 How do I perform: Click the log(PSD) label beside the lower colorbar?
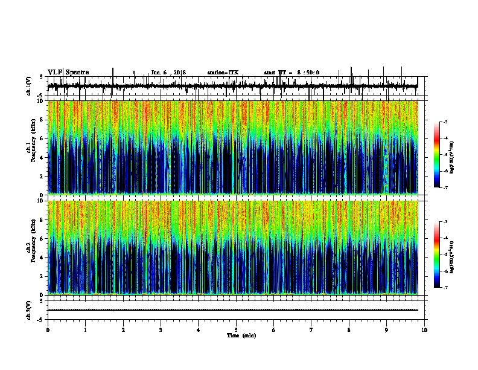(451, 257)
